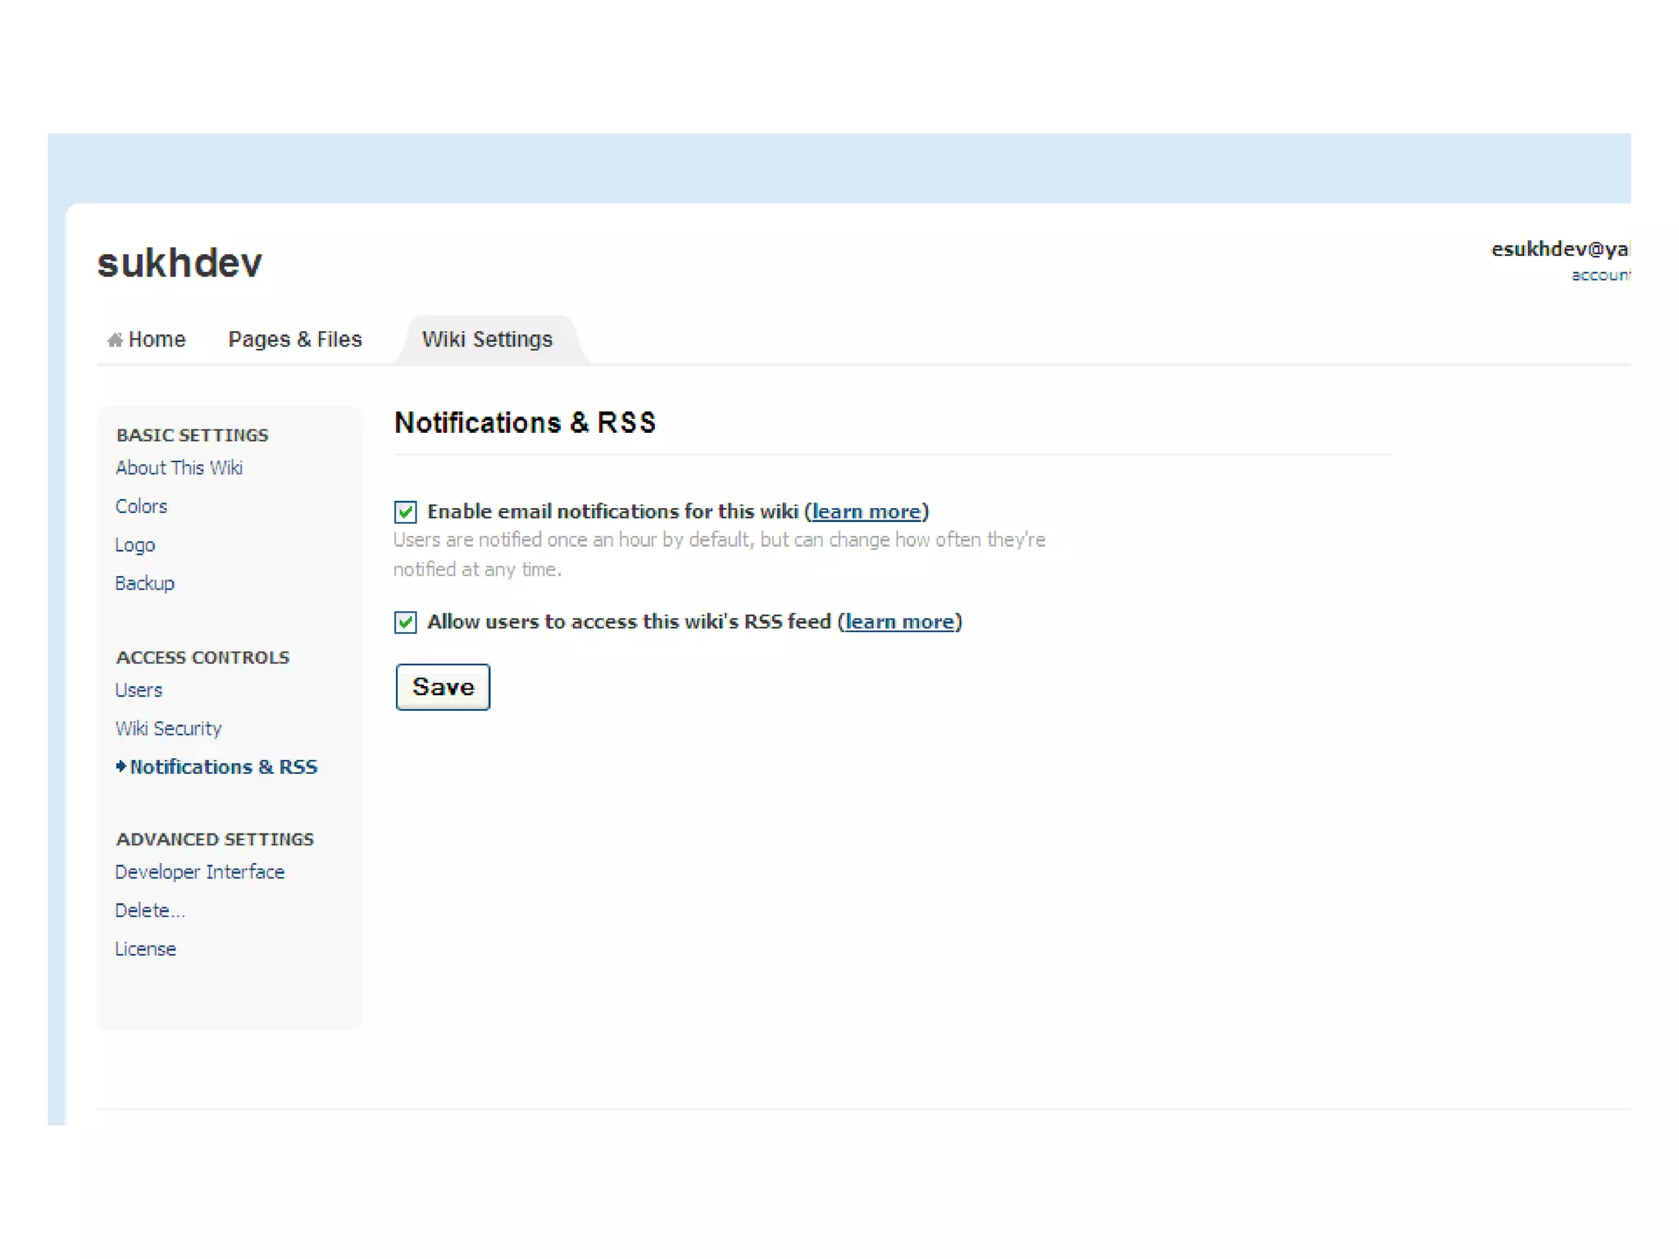
Task: Open the Colors settings page
Action: point(141,507)
